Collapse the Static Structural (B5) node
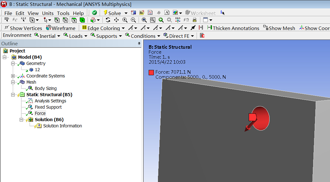Screen dimensions: 330x182 click(13, 95)
